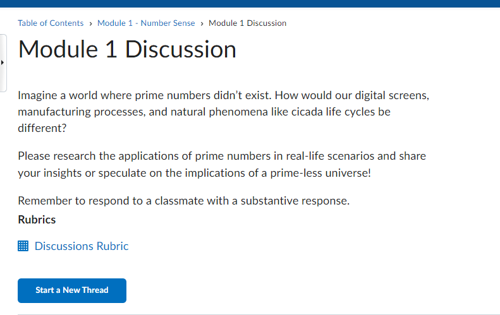Open Module 1 - Number Sense breadcrumb

(x=146, y=23)
